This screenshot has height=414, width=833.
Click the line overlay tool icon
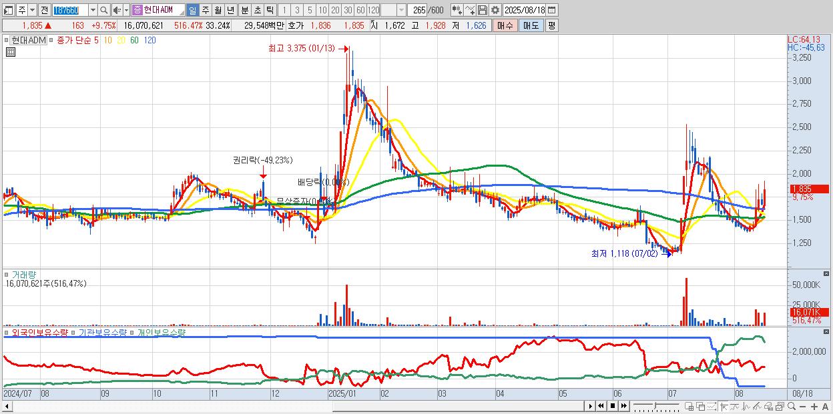coord(470,10)
